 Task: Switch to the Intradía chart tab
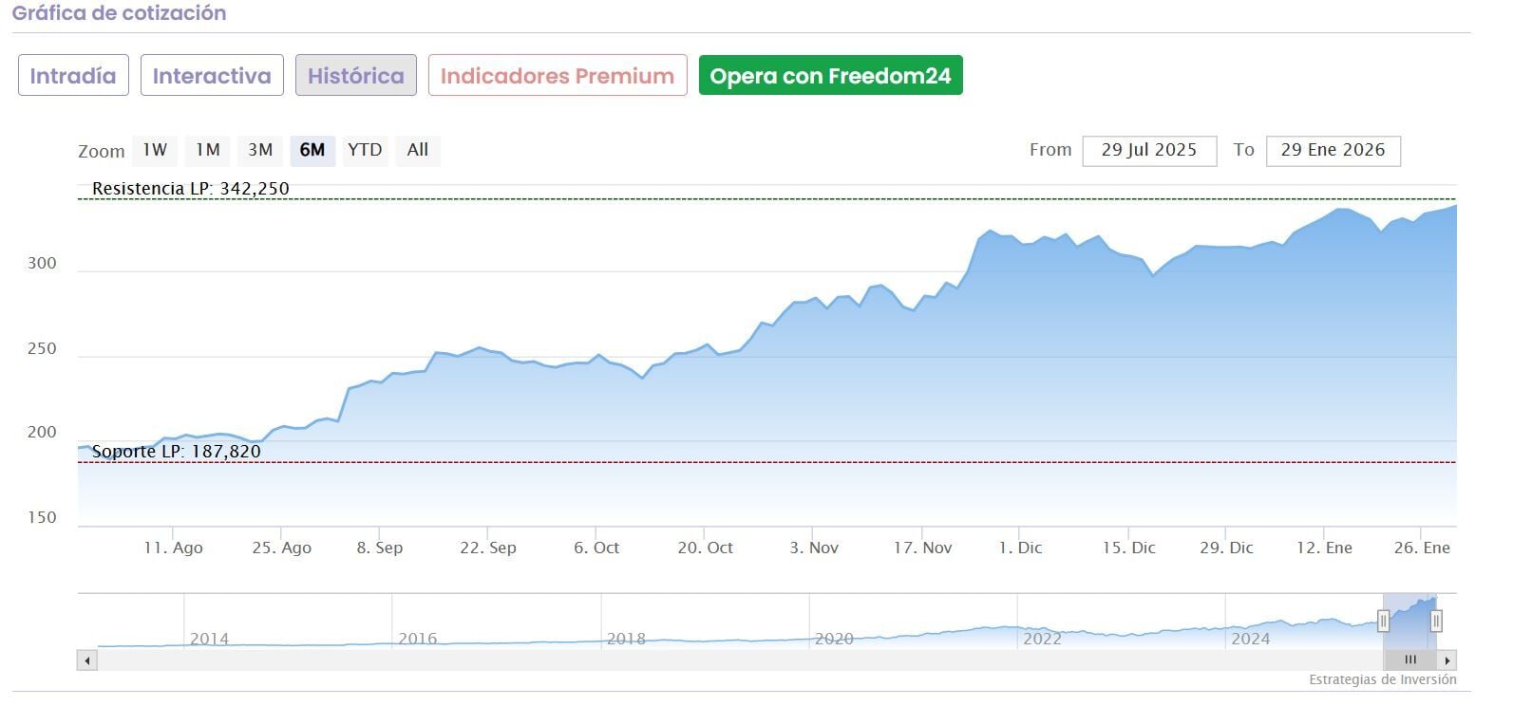[x=73, y=76]
